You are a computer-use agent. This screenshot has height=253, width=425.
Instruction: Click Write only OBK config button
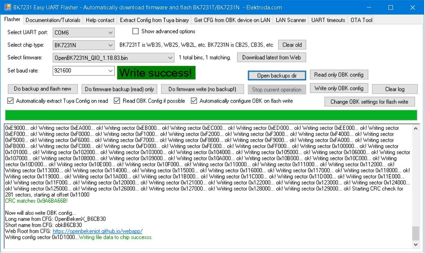(x=338, y=88)
